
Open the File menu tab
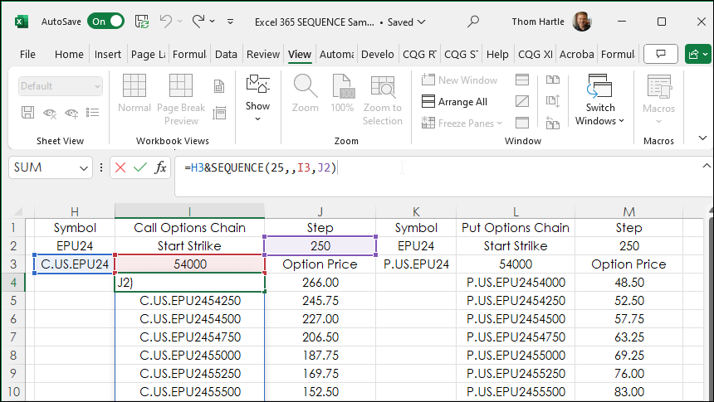tap(27, 55)
